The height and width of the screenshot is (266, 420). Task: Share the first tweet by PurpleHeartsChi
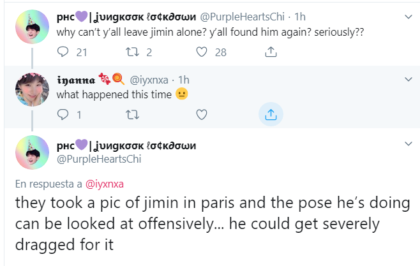(271, 52)
